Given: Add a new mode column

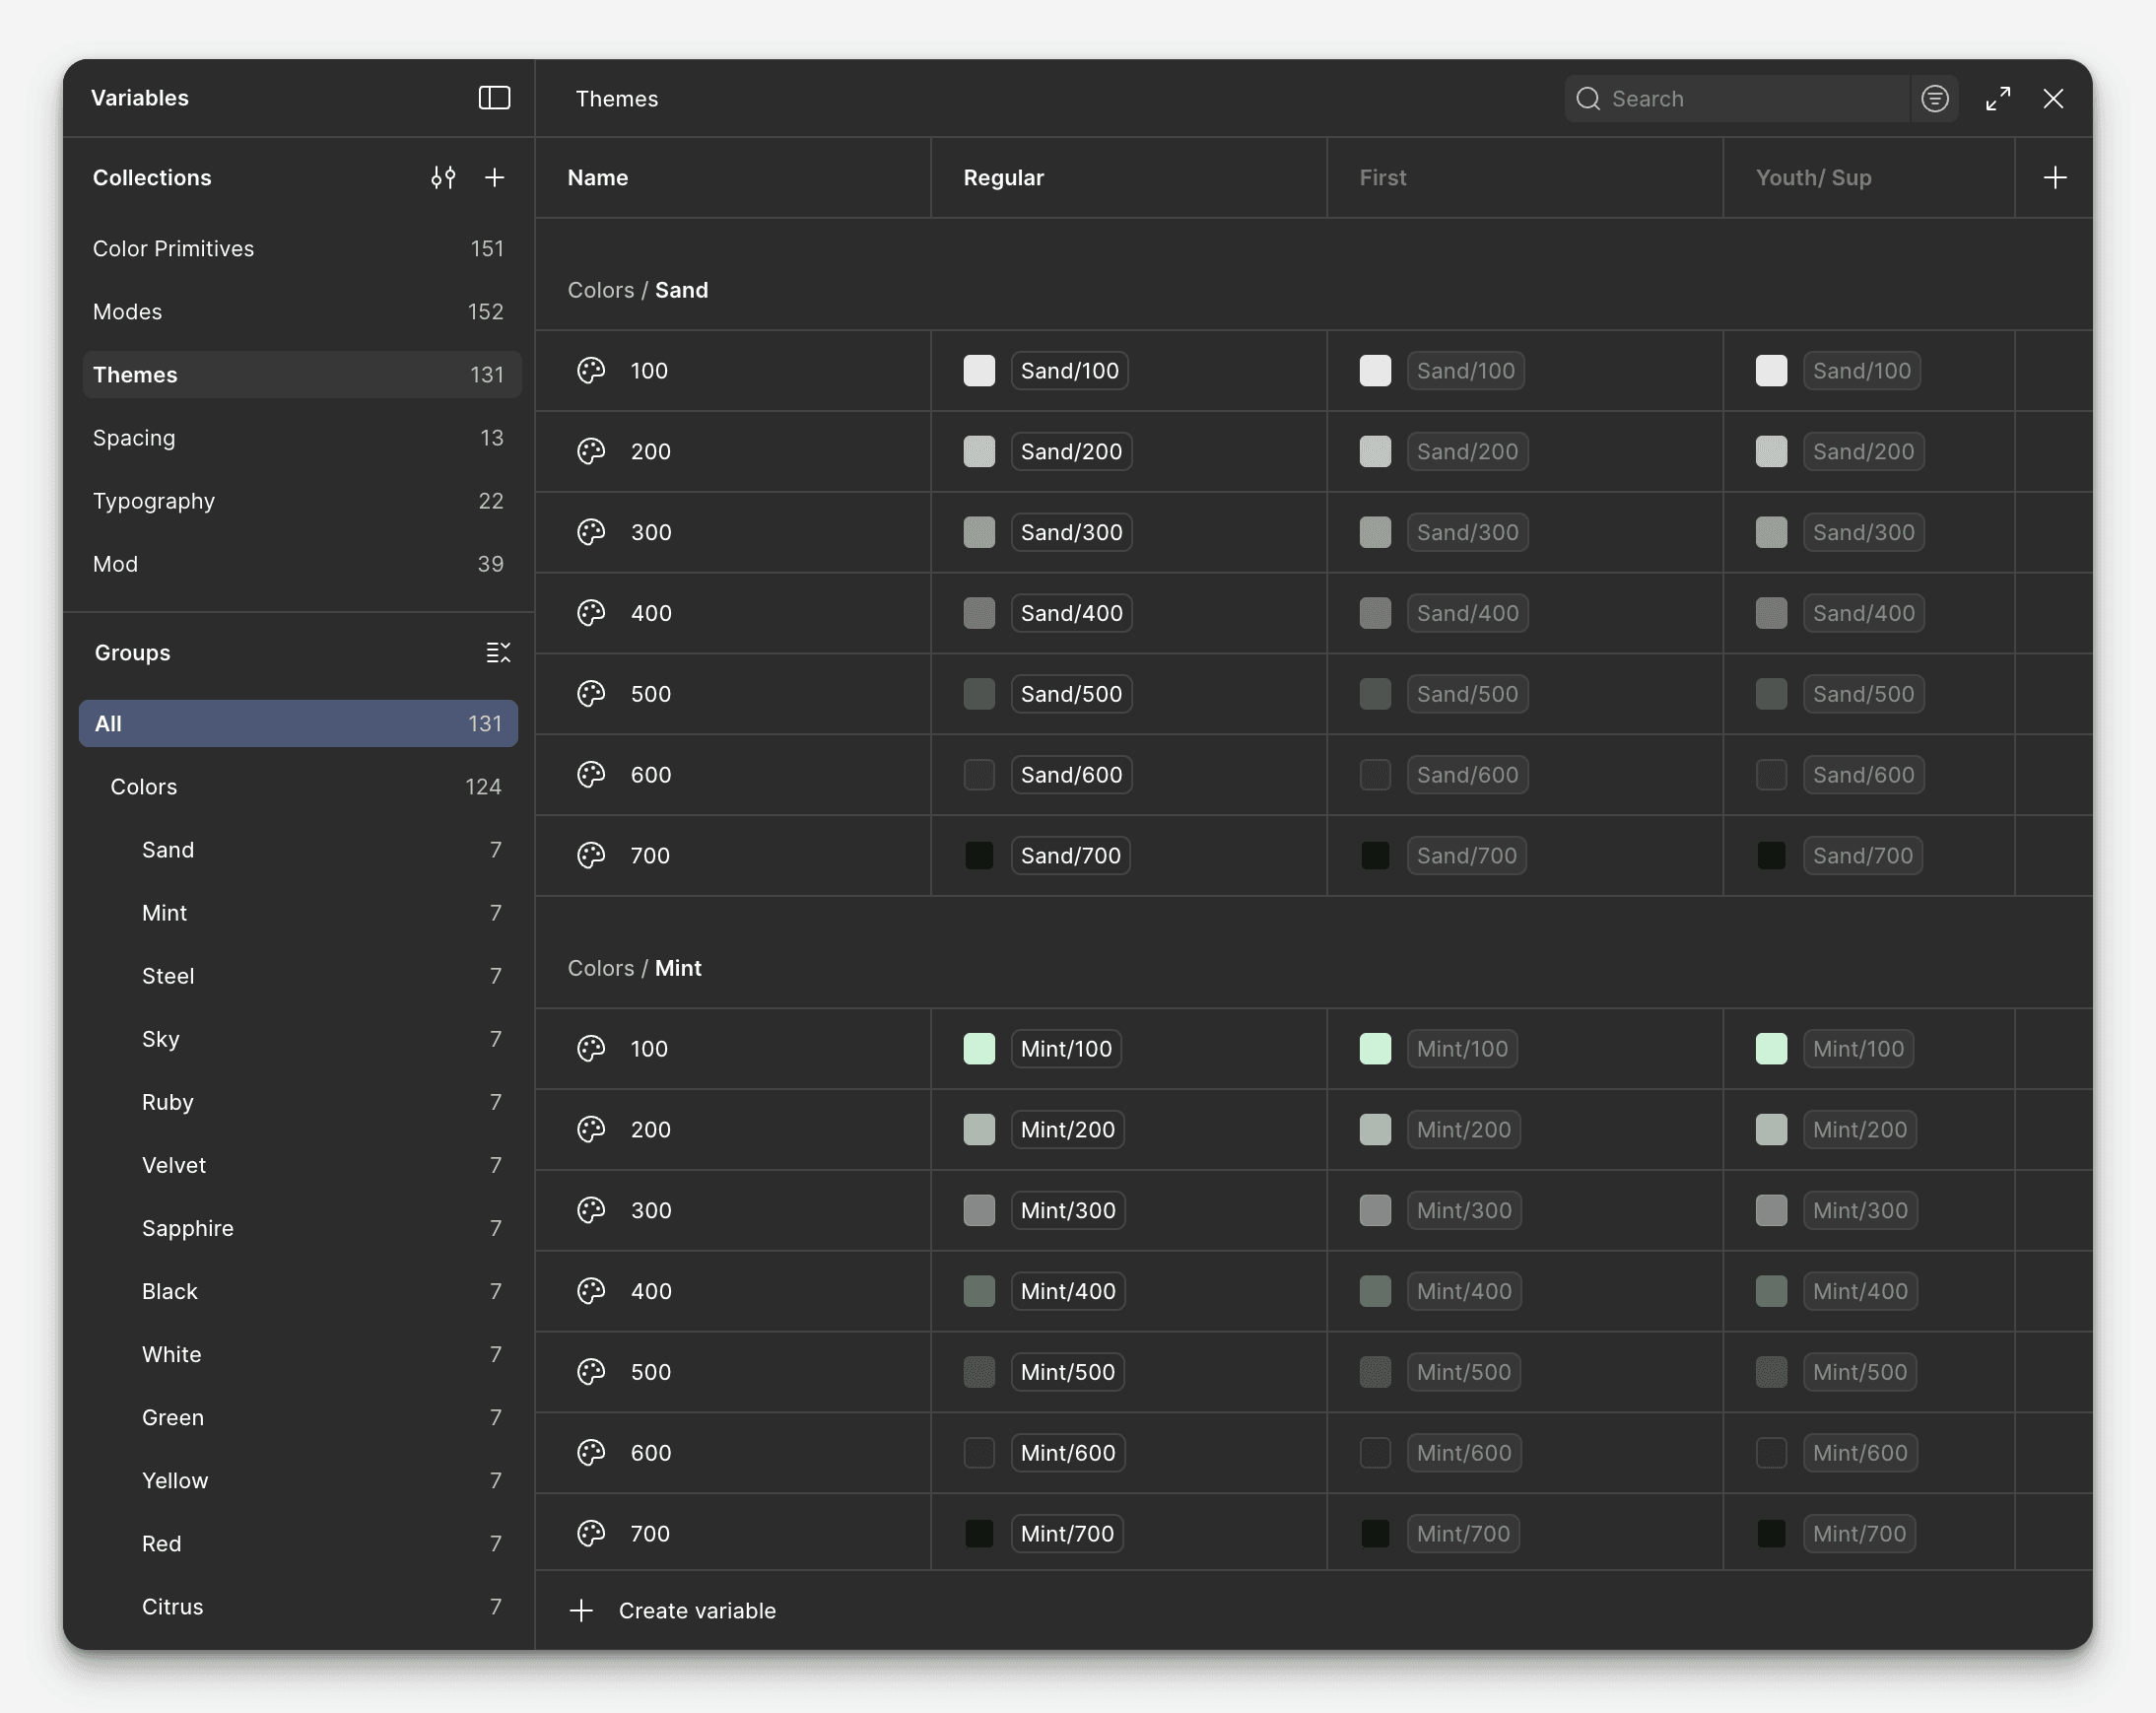Looking at the screenshot, I should (2054, 177).
